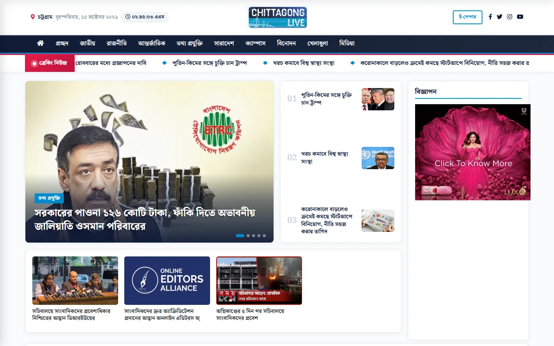Select the first carousel indicator dot
Viewport: 554px width, 346px height.
tap(240, 236)
